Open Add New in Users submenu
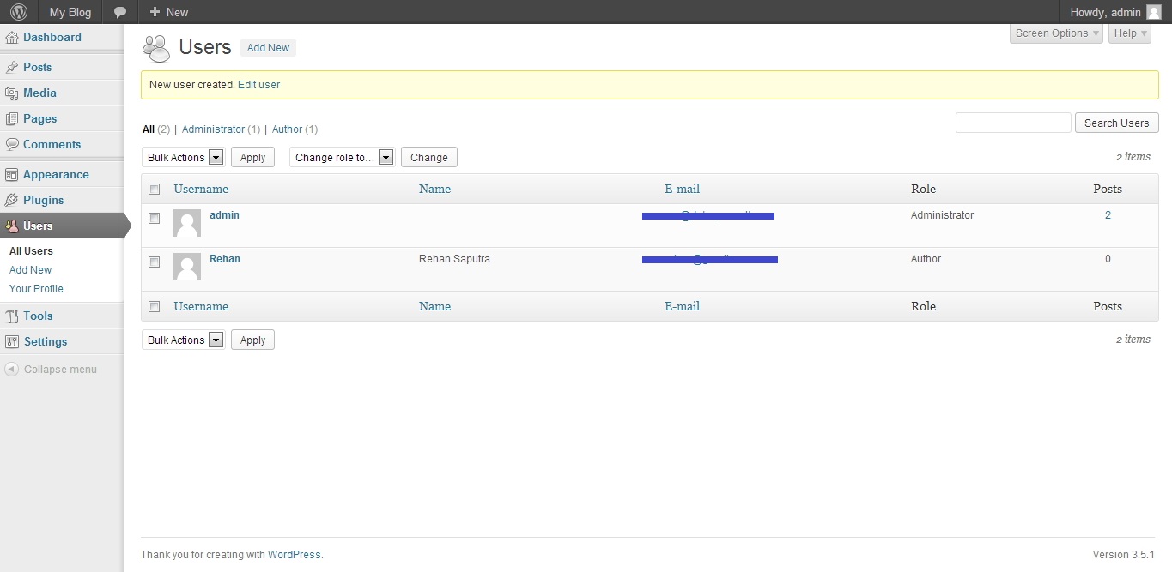The height and width of the screenshot is (572, 1172). tap(31, 270)
